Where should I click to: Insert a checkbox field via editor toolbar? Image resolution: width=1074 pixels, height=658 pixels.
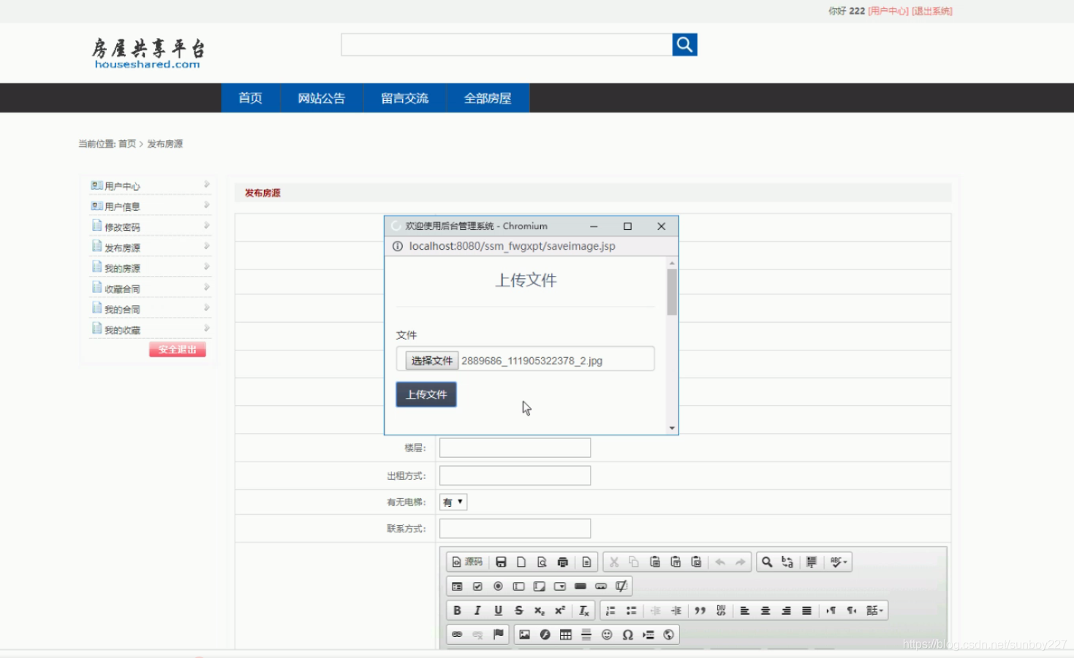click(x=477, y=586)
